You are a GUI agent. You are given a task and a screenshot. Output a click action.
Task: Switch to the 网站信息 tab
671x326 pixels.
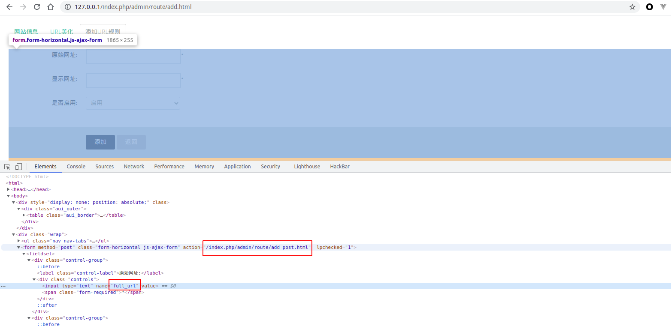pyautogui.click(x=26, y=32)
